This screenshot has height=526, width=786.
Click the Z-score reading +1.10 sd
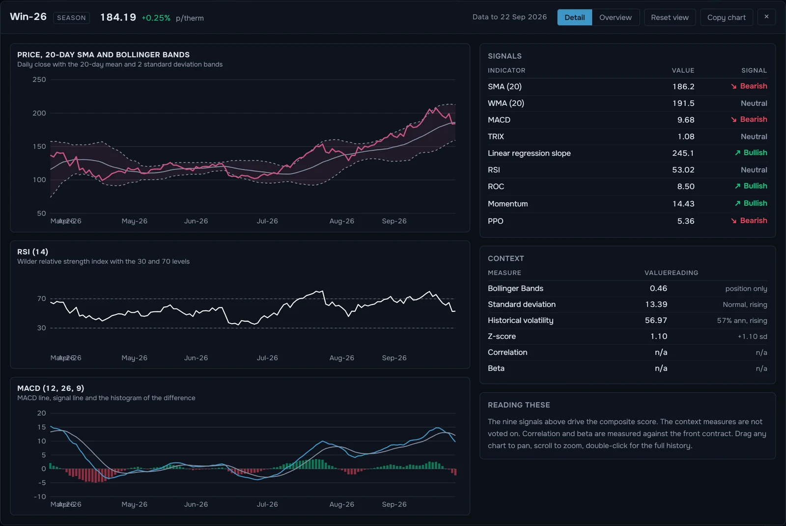[752, 336]
